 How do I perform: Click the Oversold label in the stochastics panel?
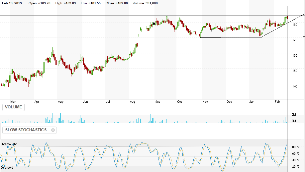7,168
